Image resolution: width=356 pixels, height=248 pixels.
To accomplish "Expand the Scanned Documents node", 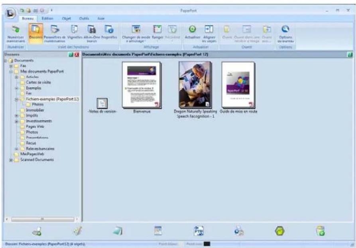I will (11, 160).
